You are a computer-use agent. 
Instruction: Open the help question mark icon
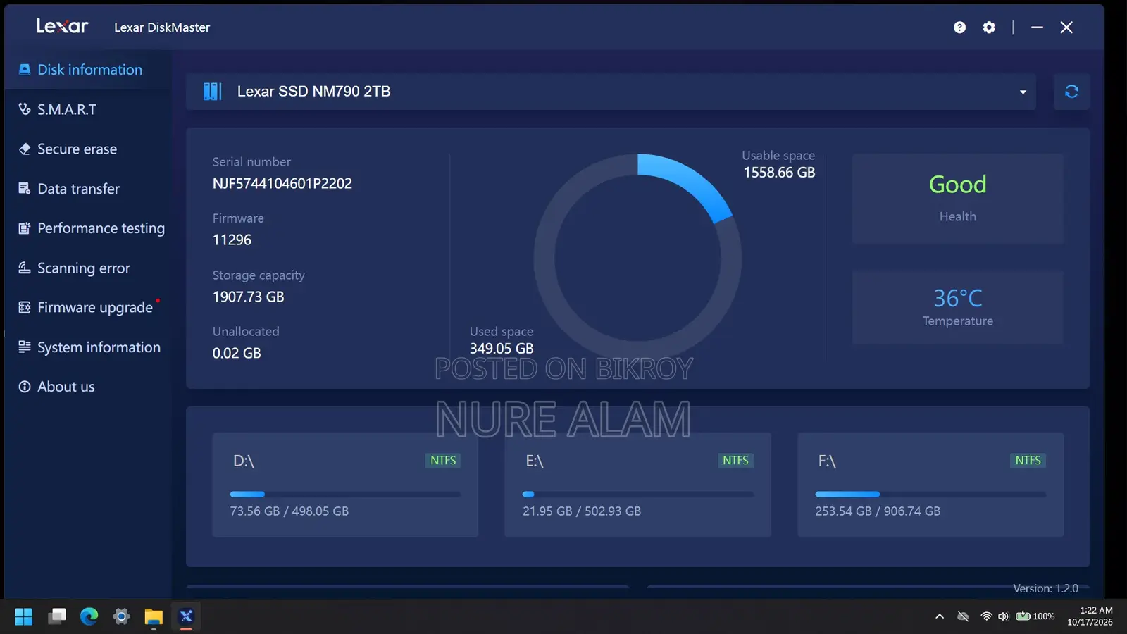(959, 27)
